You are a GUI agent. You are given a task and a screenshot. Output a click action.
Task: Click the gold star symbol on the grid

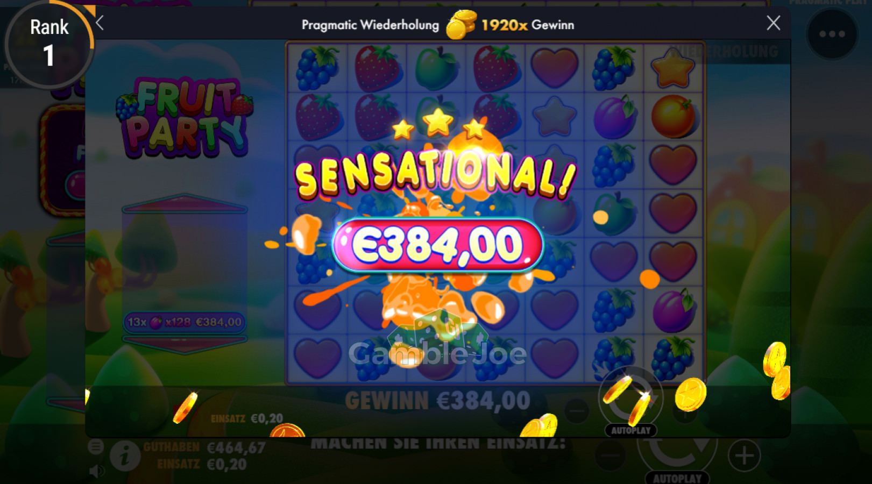coord(672,68)
